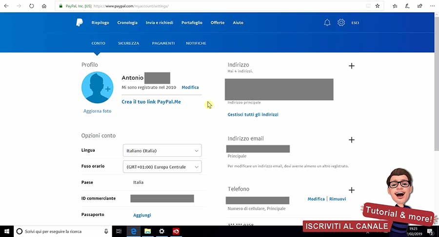Open Task View in taskbar
This screenshot has width=439, height=237.
click(x=119, y=232)
